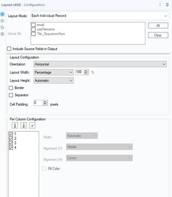This screenshot has height=197, width=172.
Task: Click the green checkmark select-all button
Action: [32, 125]
